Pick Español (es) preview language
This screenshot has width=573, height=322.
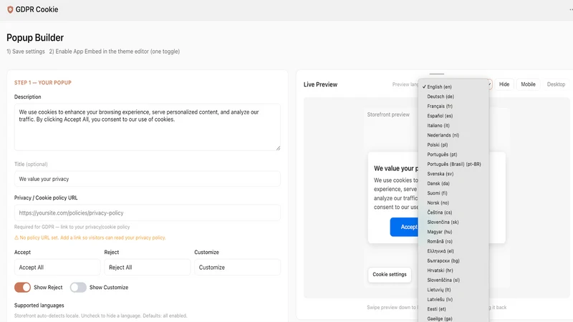click(x=453, y=116)
